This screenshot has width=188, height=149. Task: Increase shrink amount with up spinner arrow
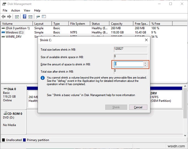pos(145,63)
